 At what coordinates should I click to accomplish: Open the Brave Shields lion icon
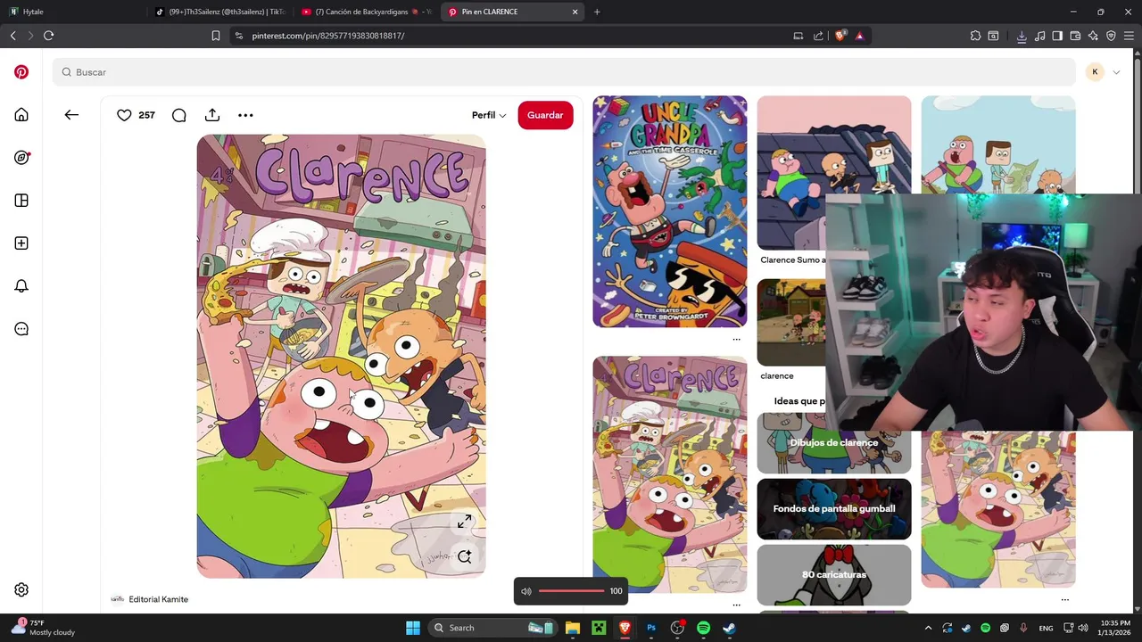tap(840, 36)
